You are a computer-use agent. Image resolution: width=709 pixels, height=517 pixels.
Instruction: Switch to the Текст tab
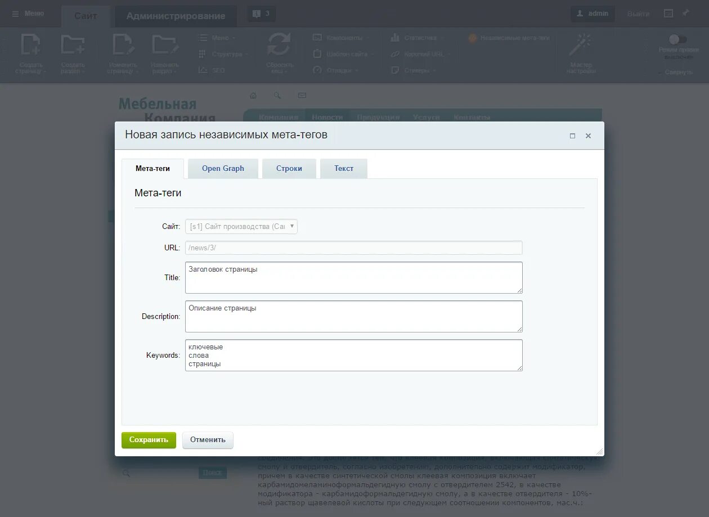344,168
